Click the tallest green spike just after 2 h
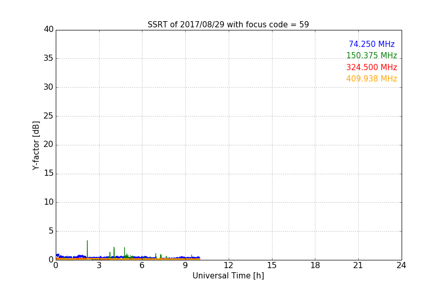 [87, 249]
